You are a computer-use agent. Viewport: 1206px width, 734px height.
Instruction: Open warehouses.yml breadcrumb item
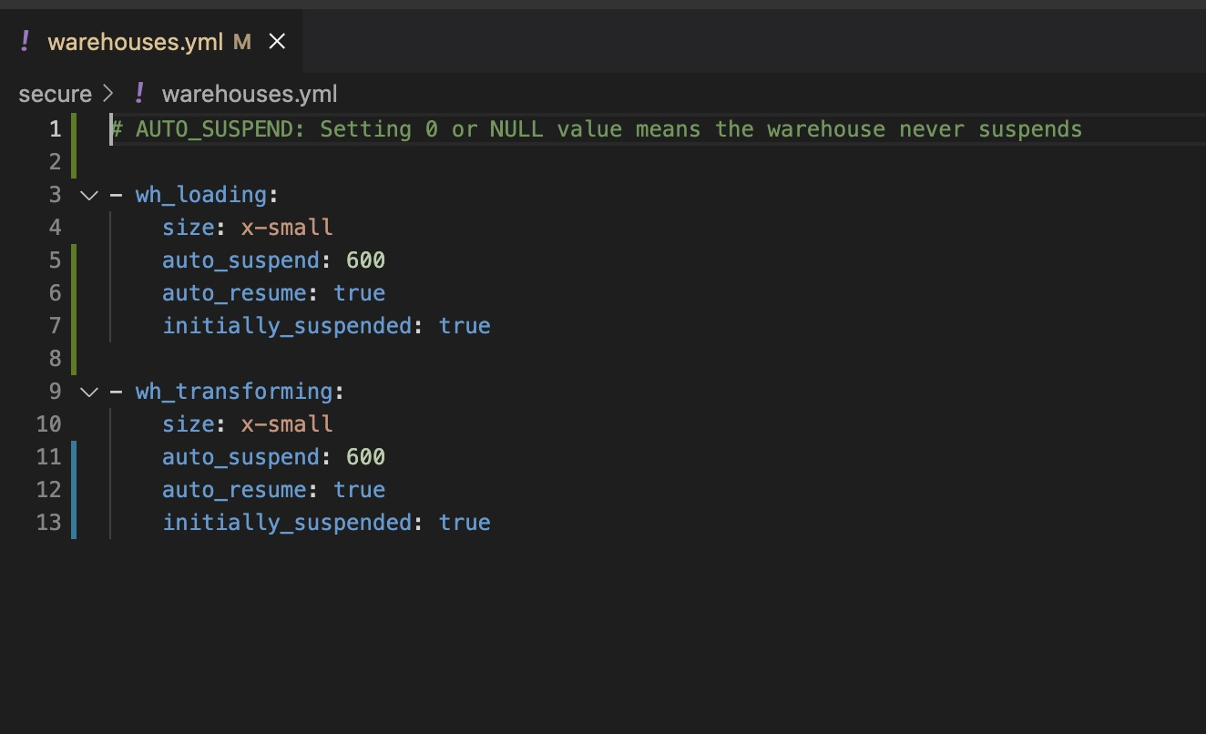[x=250, y=94]
